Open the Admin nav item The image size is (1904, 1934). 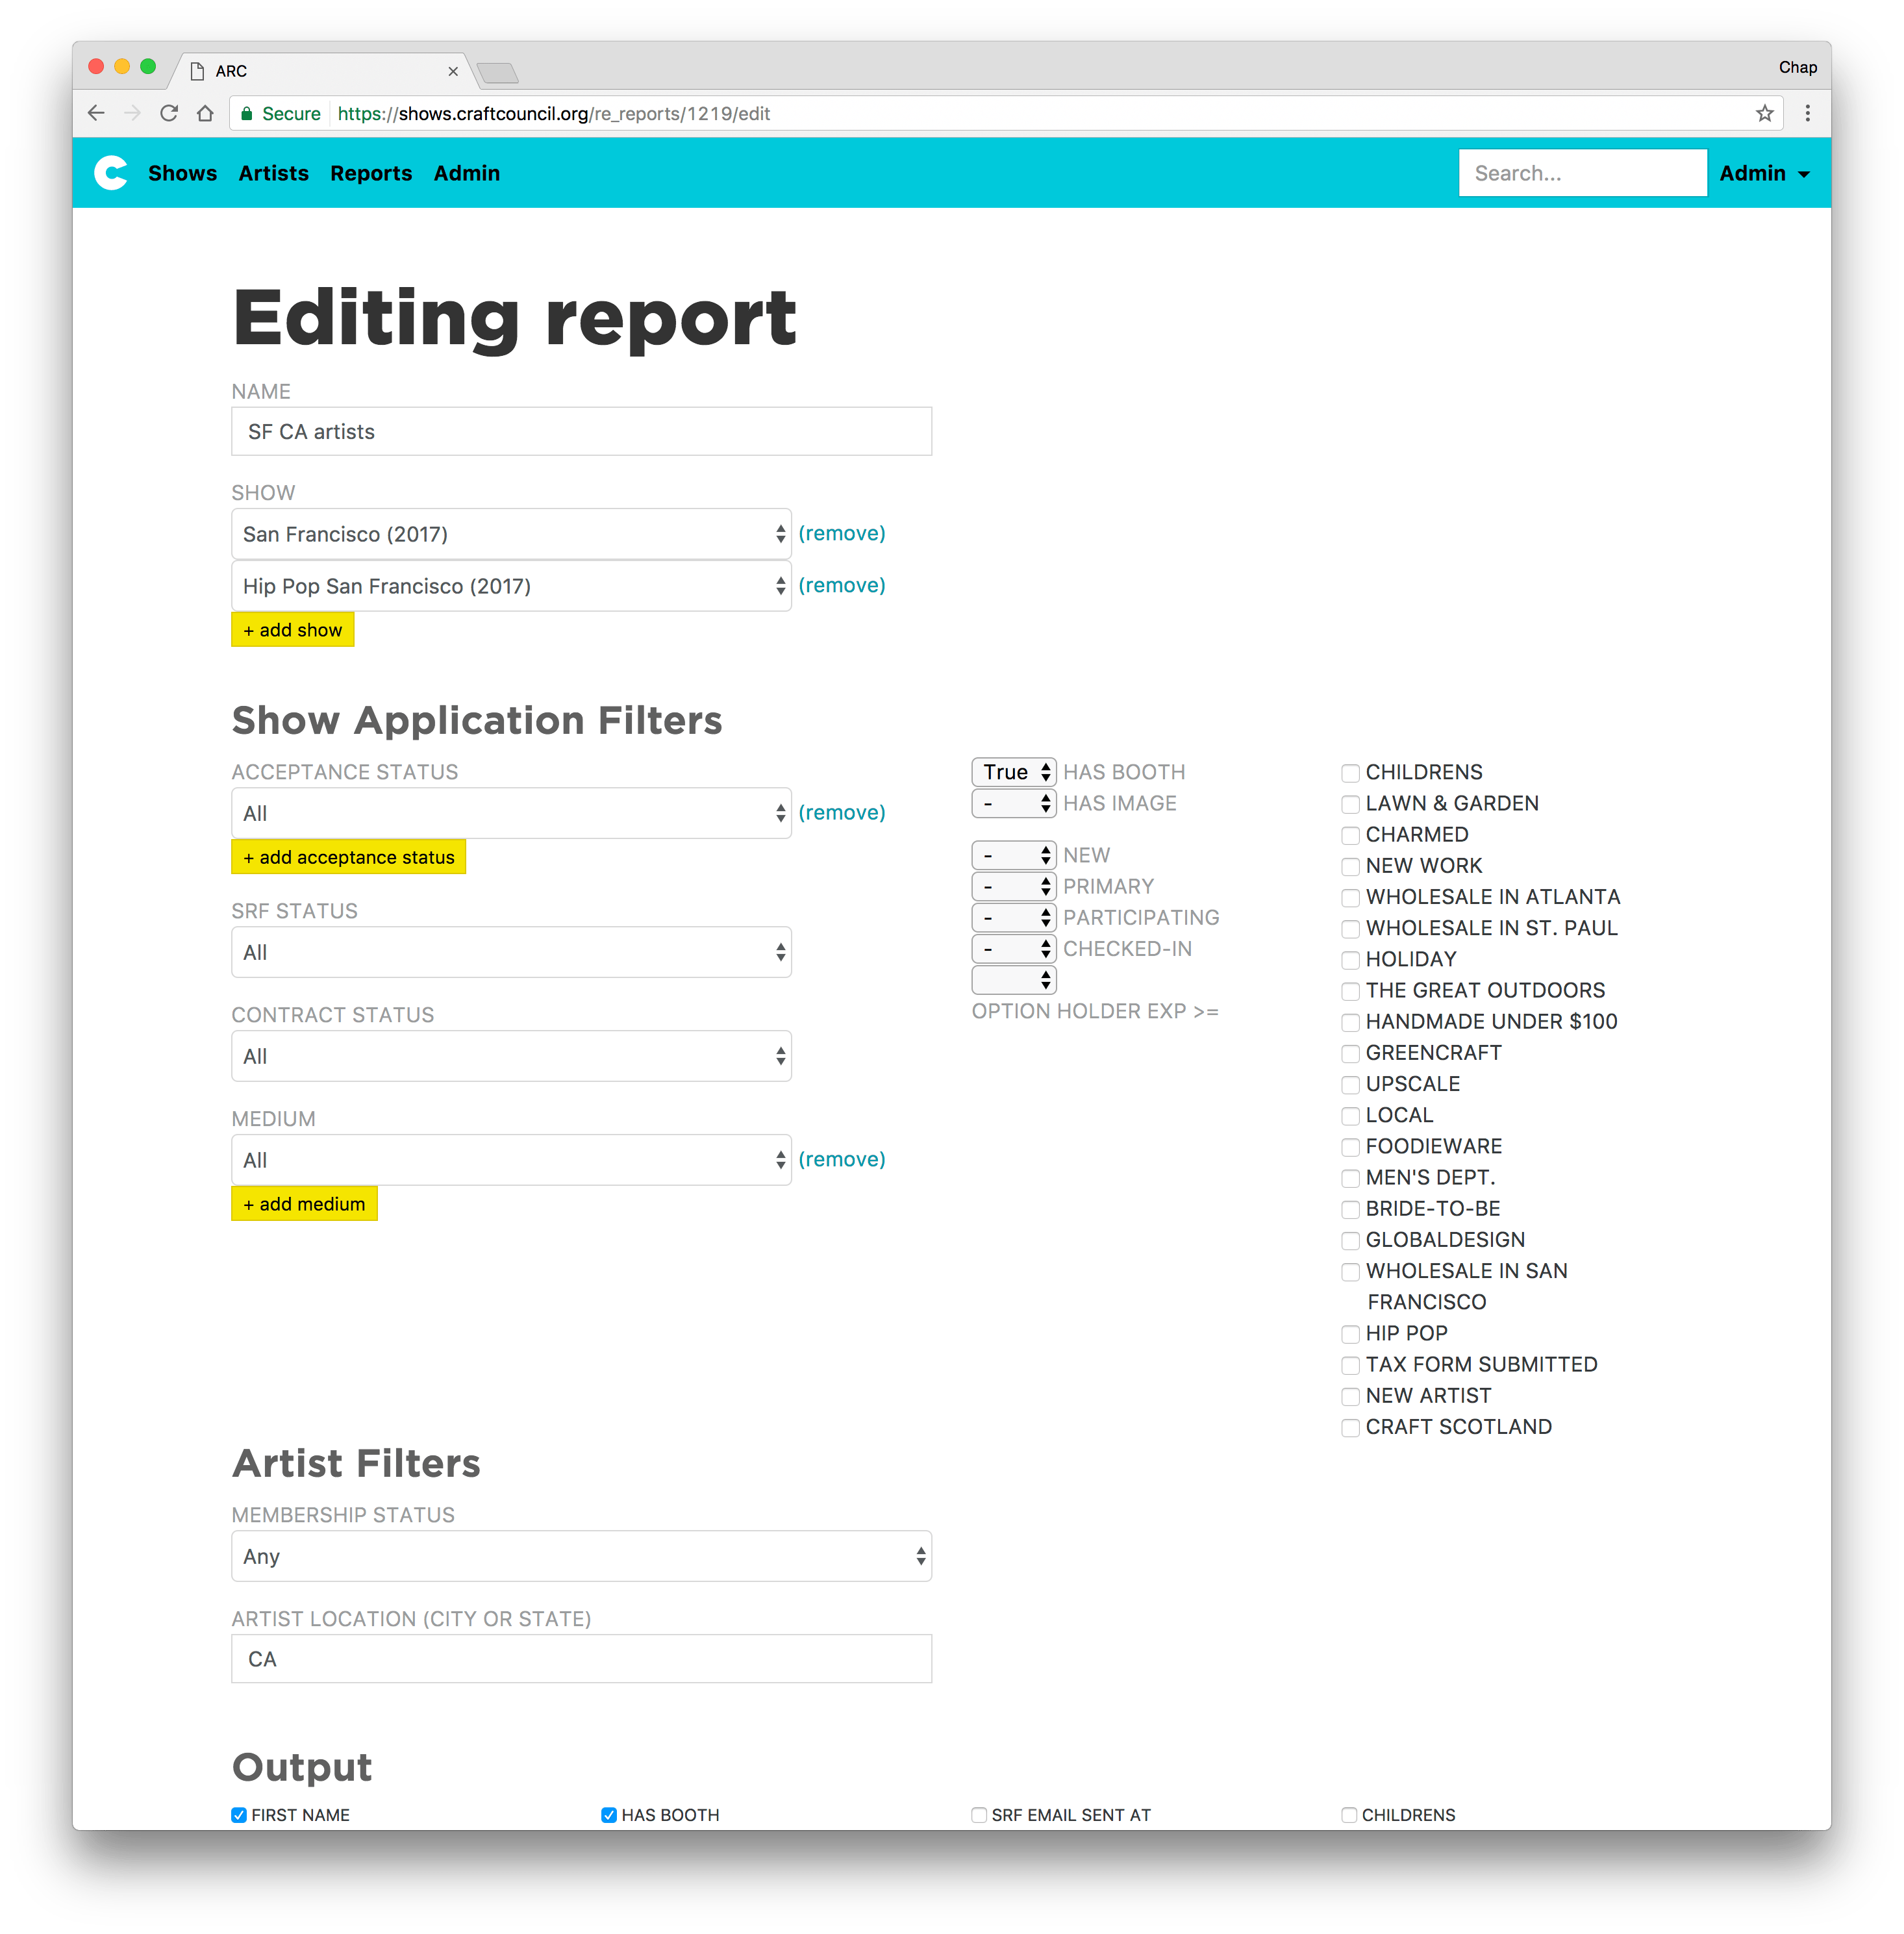[x=466, y=173]
